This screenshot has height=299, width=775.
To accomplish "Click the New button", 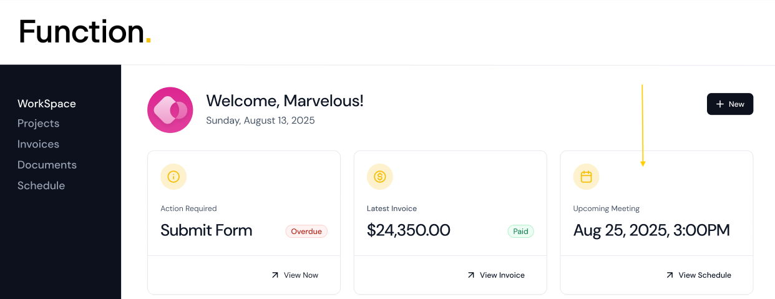I will tap(730, 104).
